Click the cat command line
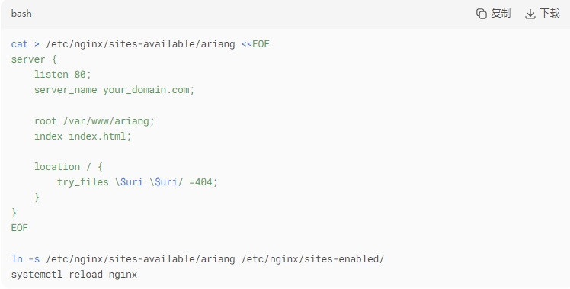 click(x=140, y=44)
